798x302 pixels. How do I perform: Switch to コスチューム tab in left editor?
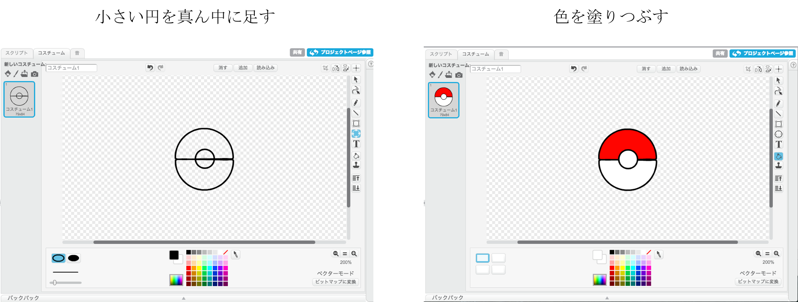point(51,53)
